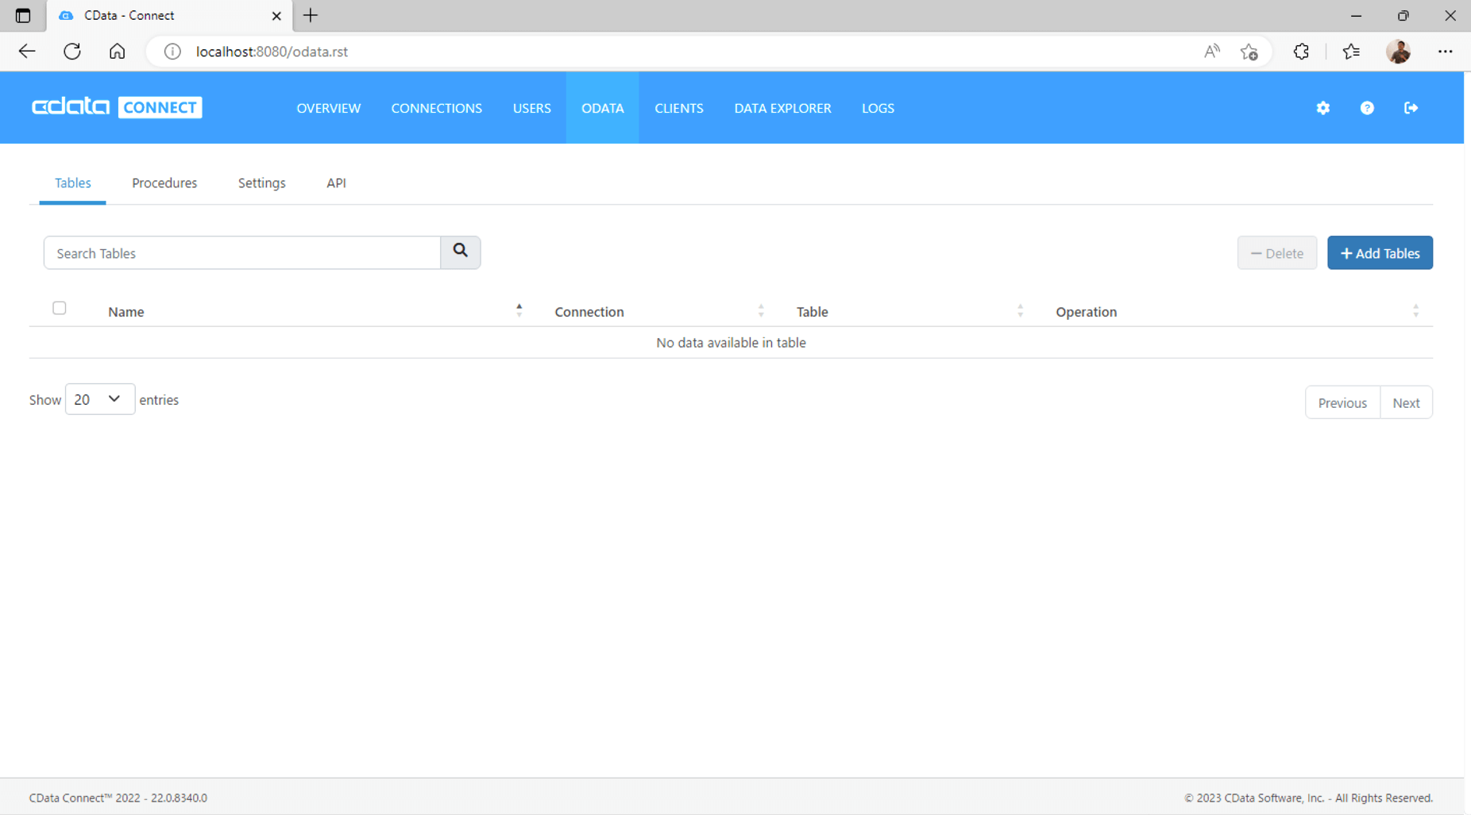Open LOGS in navigation
This screenshot has width=1471, height=815.
tap(878, 108)
